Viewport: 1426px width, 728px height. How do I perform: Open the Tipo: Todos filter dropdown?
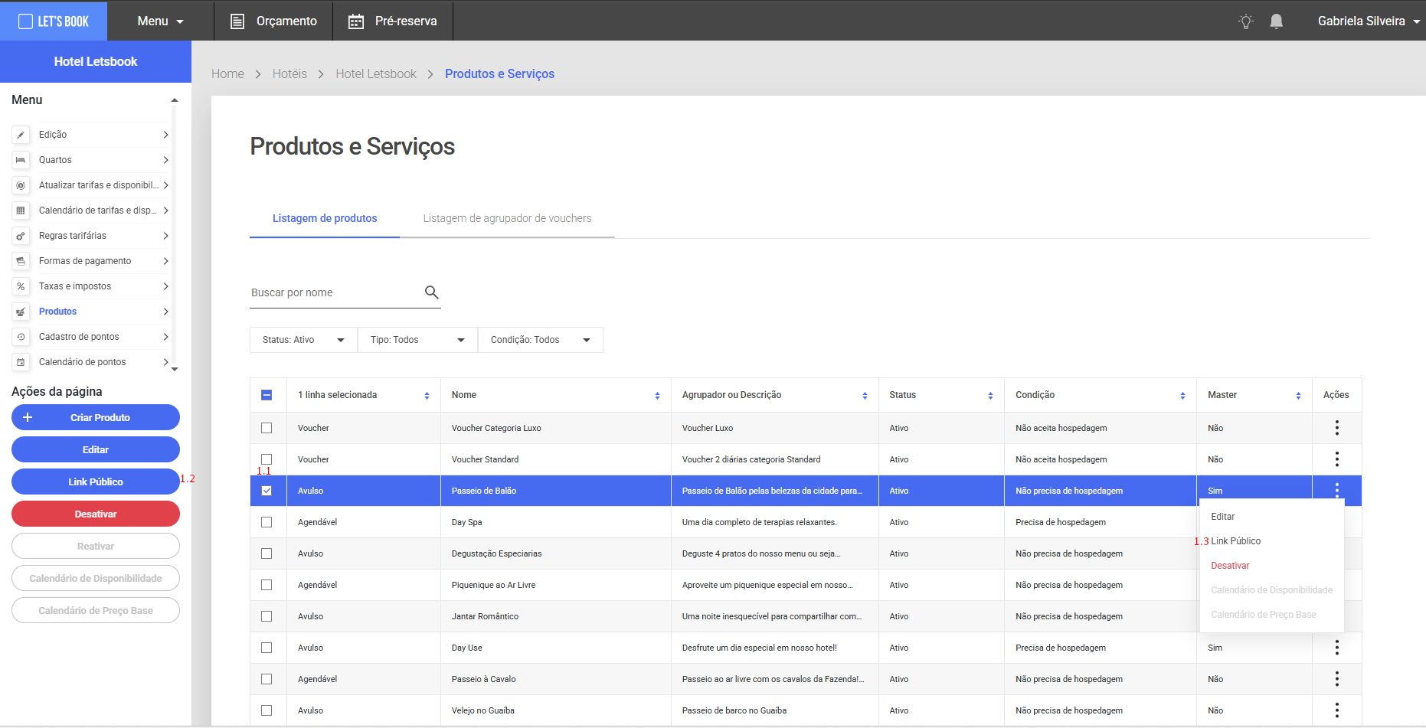[417, 340]
